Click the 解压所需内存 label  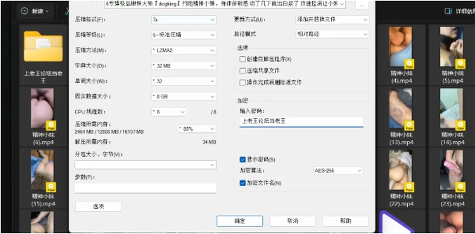click(x=93, y=142)
